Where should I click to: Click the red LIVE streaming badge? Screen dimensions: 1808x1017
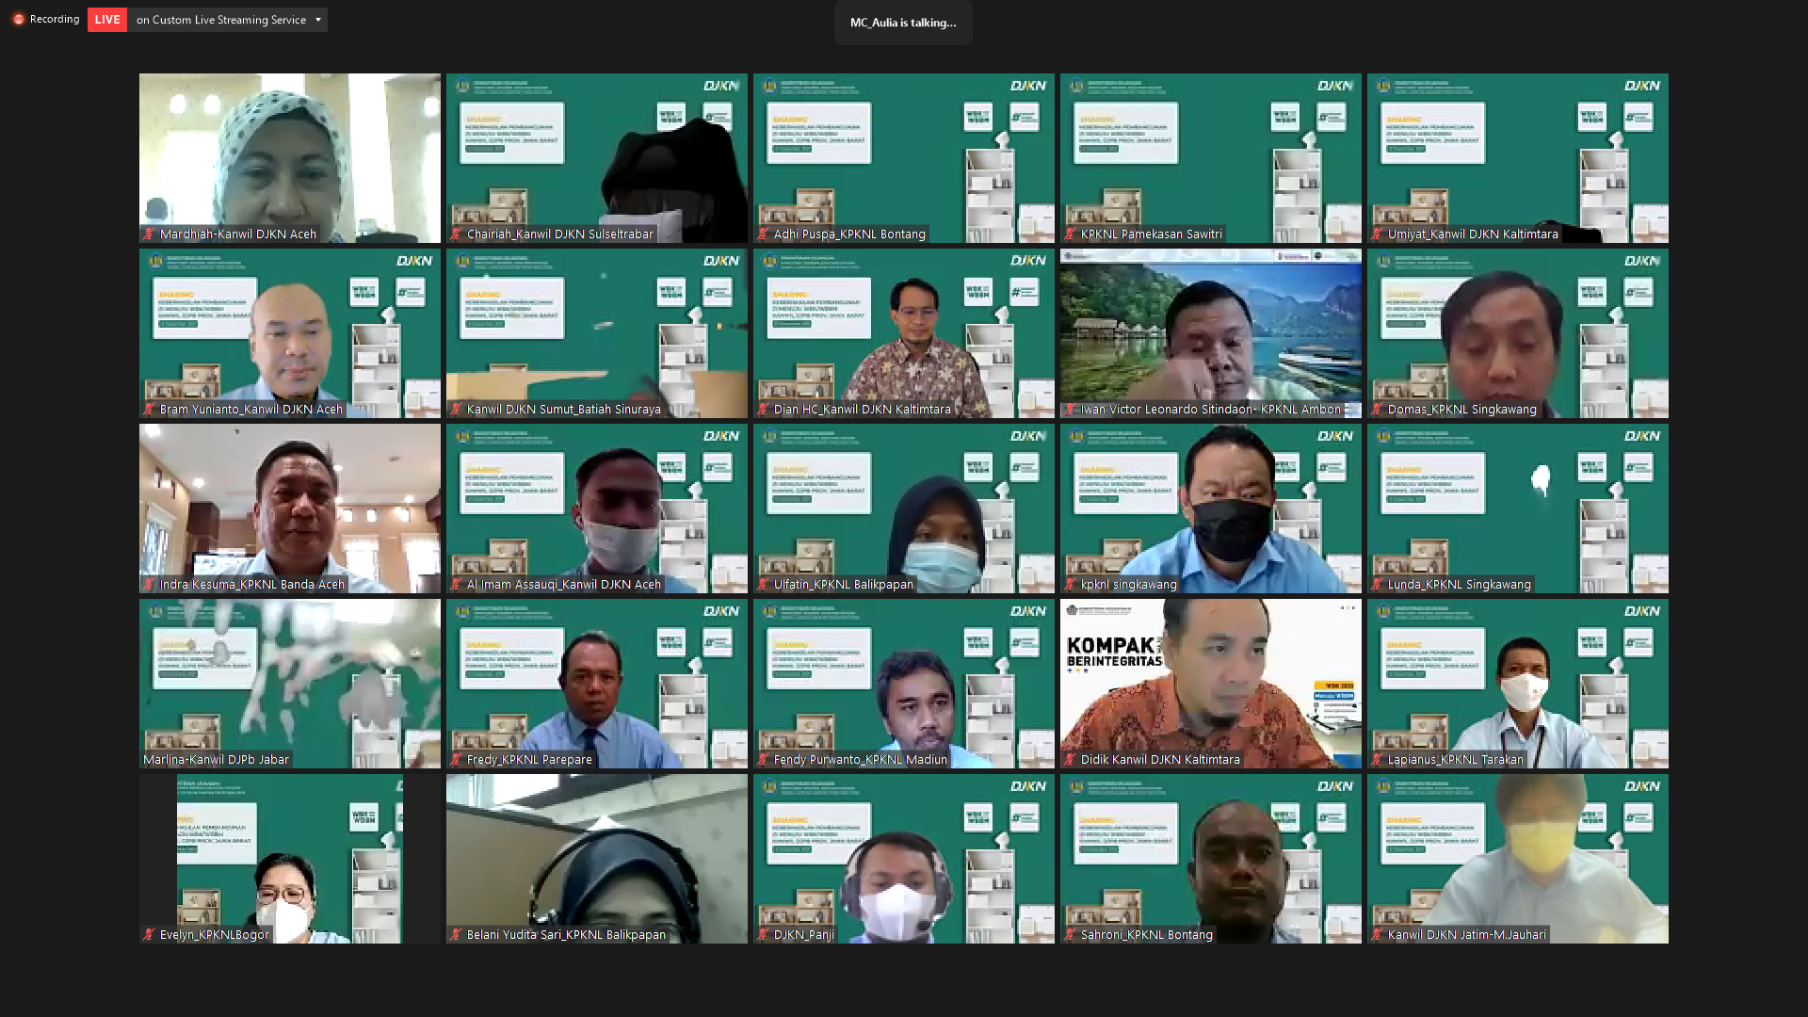(x=107, y=20)
